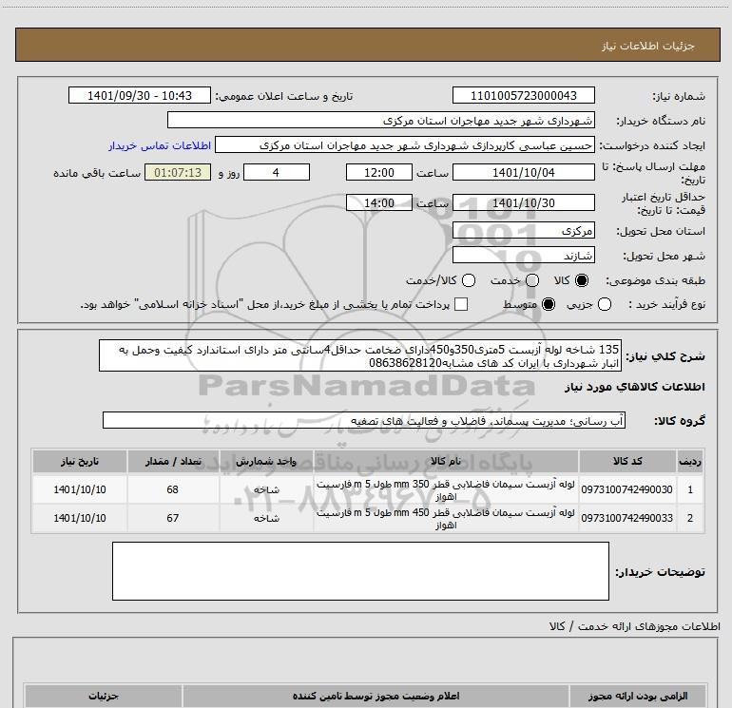Screen dimensions: 732x708
Task: Click section heading اطلاعات کالاهای مورد نیاز
Action: point(634,387)
